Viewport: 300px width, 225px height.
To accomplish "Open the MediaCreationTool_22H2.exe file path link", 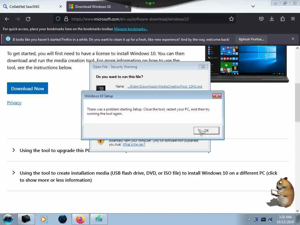I will tap(165, 86).
